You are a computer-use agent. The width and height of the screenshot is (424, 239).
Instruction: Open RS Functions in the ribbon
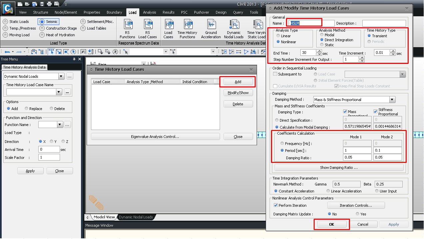(x=127, y=29)
